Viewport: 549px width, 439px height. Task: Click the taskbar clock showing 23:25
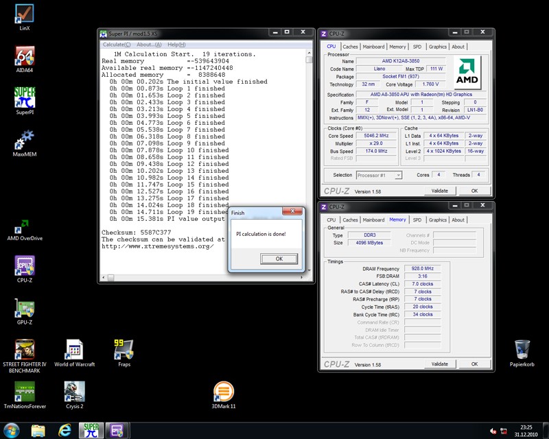click(526, 431)
